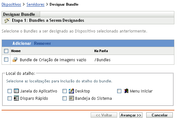Click the Disparo Rápido label text

coord(34,98)
